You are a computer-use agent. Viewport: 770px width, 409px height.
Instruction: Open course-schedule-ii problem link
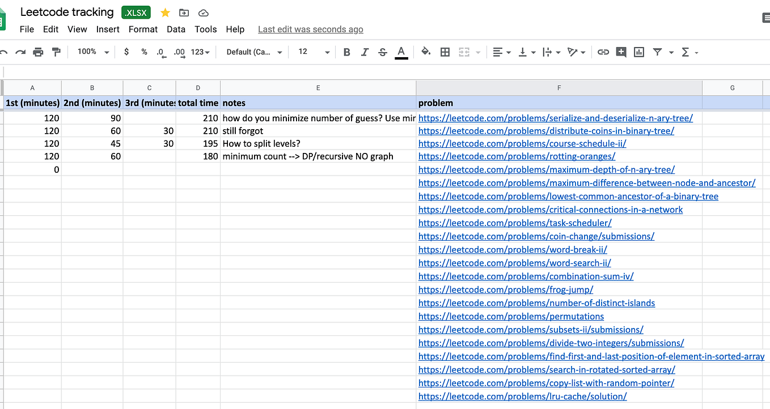[522, 143]
